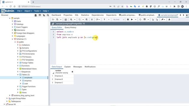Switch to the Query History tab

point(70,27)
